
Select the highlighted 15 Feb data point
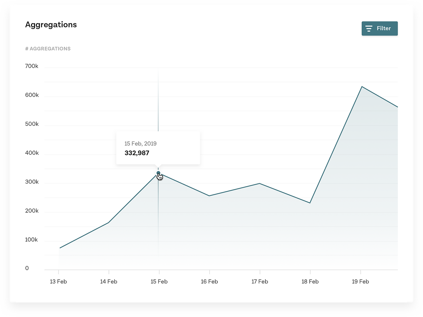point(158,173)
